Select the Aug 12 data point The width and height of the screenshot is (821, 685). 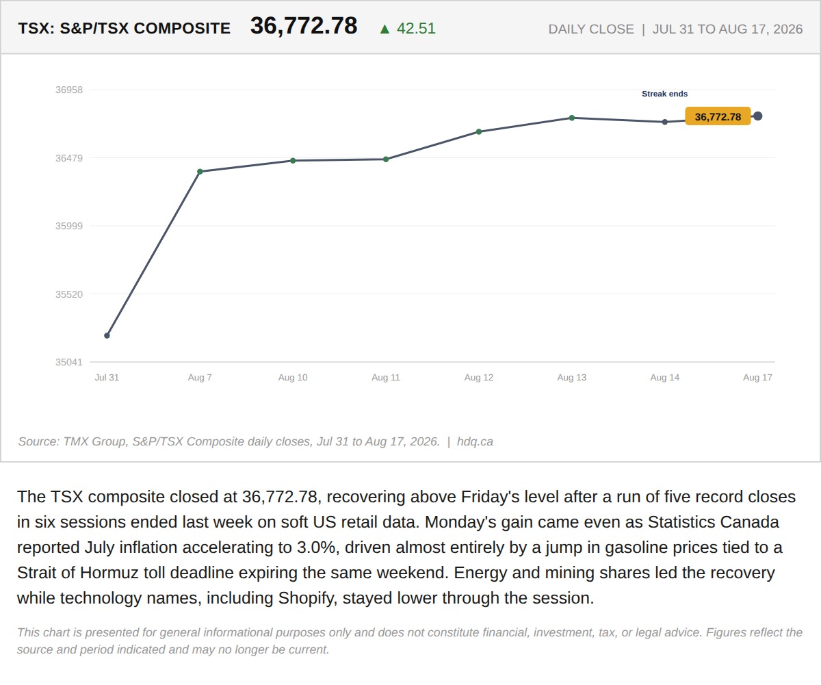(479, 131)
